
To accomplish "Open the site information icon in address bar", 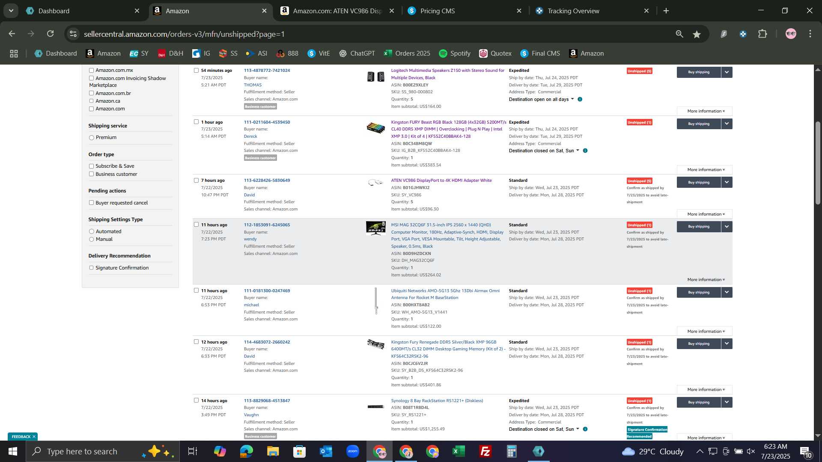I will click(73, 34).
